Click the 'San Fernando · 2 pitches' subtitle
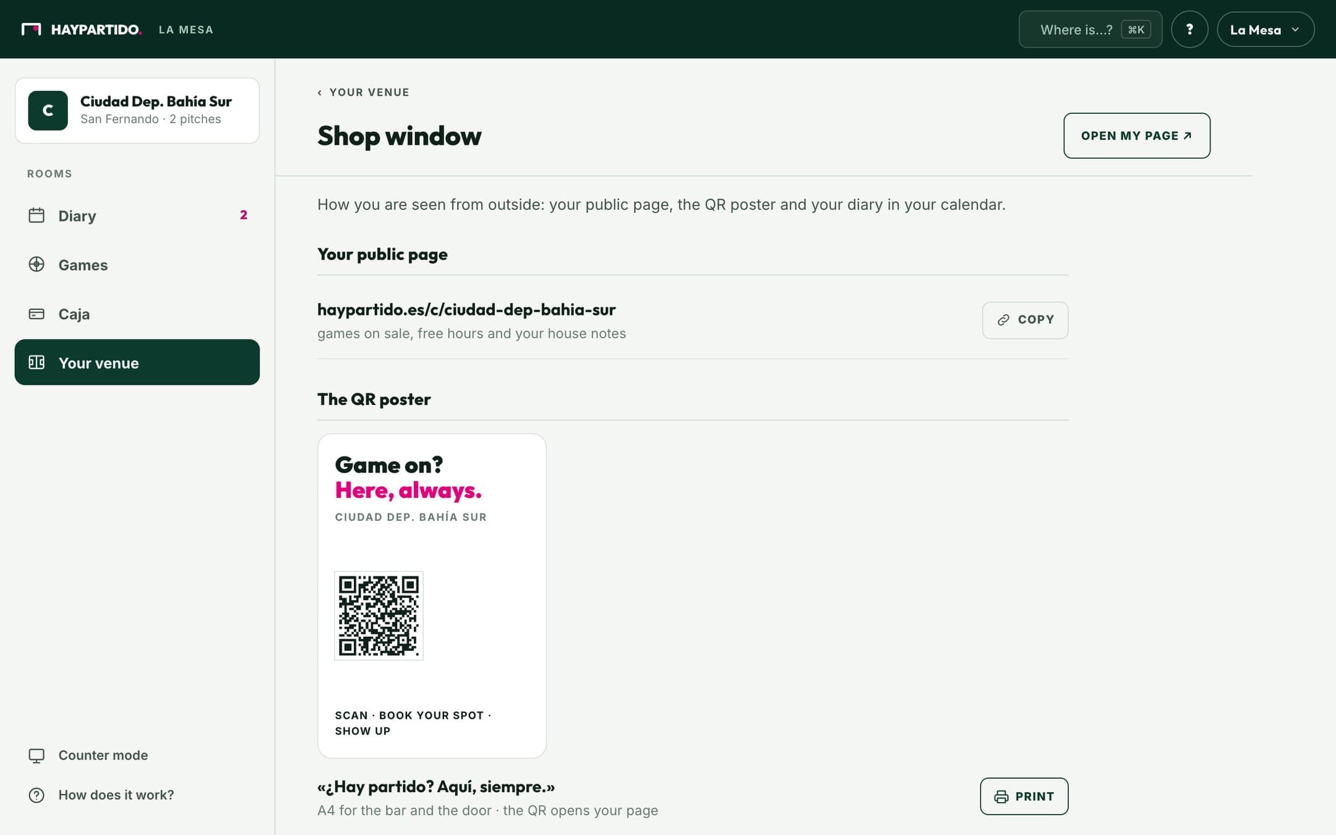Viewport: 1336px width, 835px height. point(150,119)
